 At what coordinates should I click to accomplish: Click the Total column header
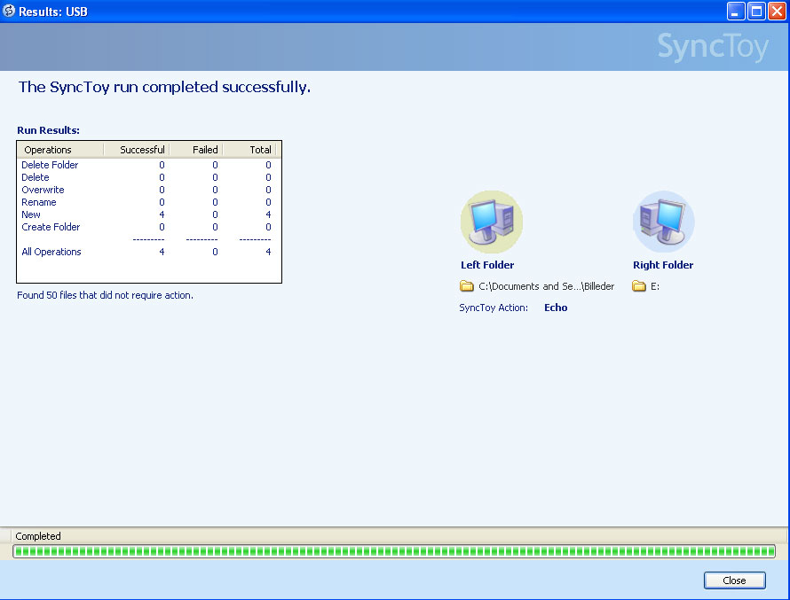(x=249, y=150)
